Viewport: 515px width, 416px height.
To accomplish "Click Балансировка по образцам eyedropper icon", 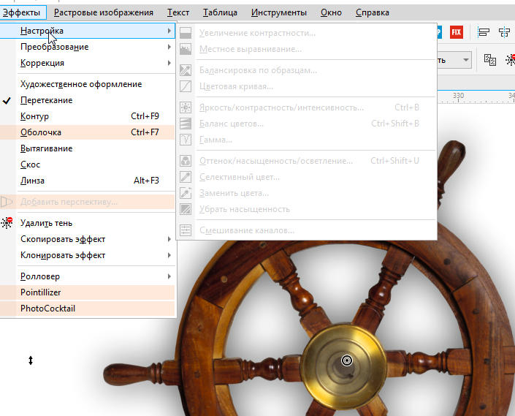I will [186, 70].
